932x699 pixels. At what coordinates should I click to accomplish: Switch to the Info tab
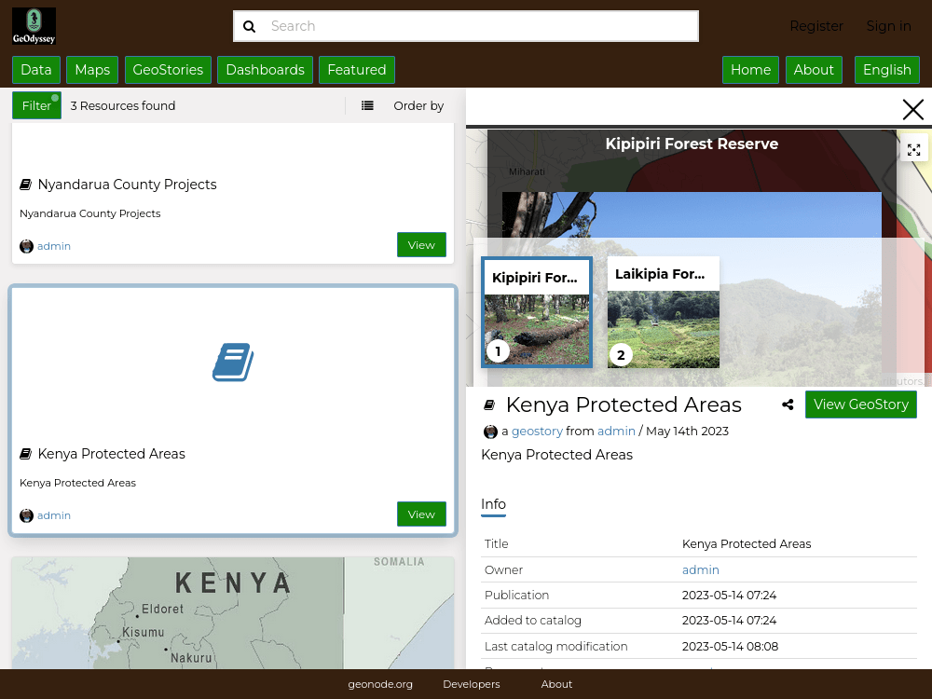tap(493, 504)
